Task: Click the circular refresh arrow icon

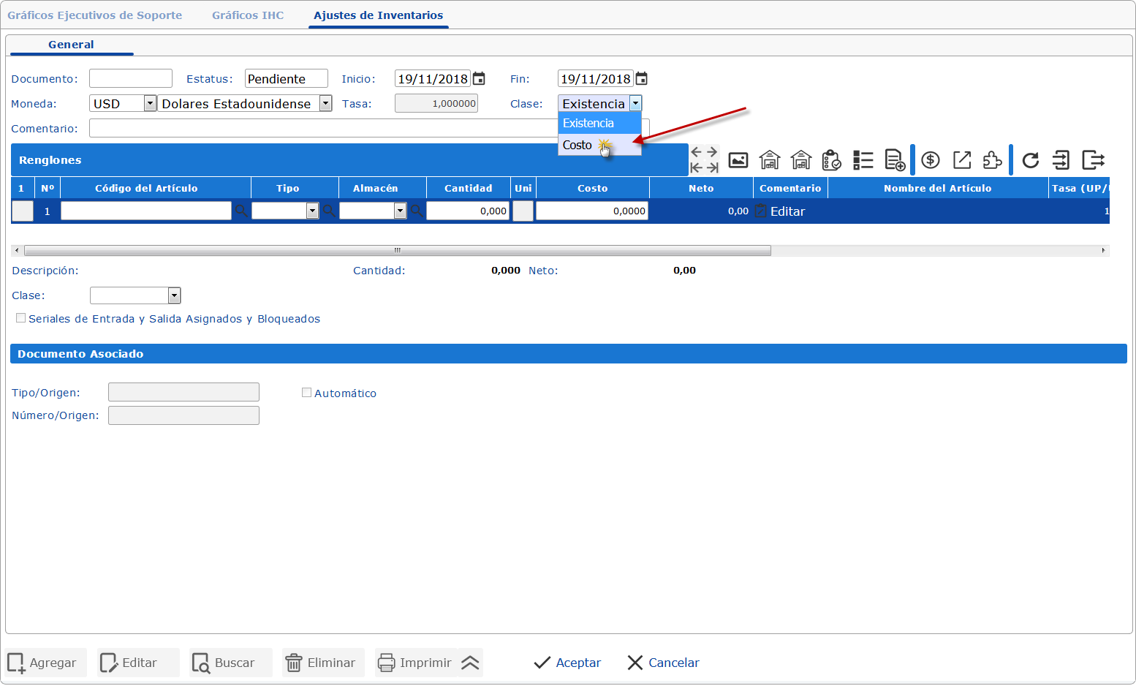Action: click(1030, 160)
